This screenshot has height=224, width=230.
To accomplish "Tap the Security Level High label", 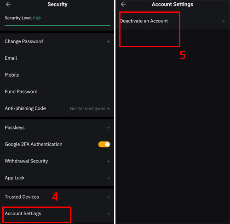I will point(23,18).
